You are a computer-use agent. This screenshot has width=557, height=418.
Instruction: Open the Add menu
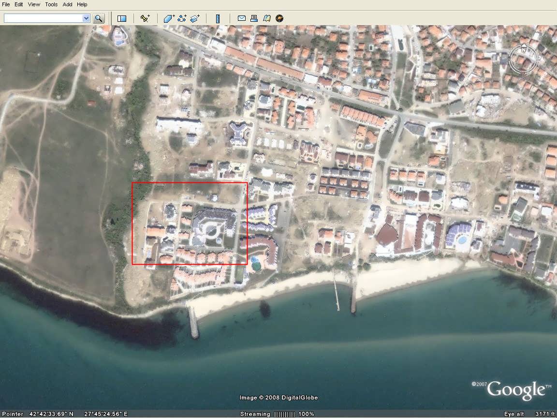68,5
